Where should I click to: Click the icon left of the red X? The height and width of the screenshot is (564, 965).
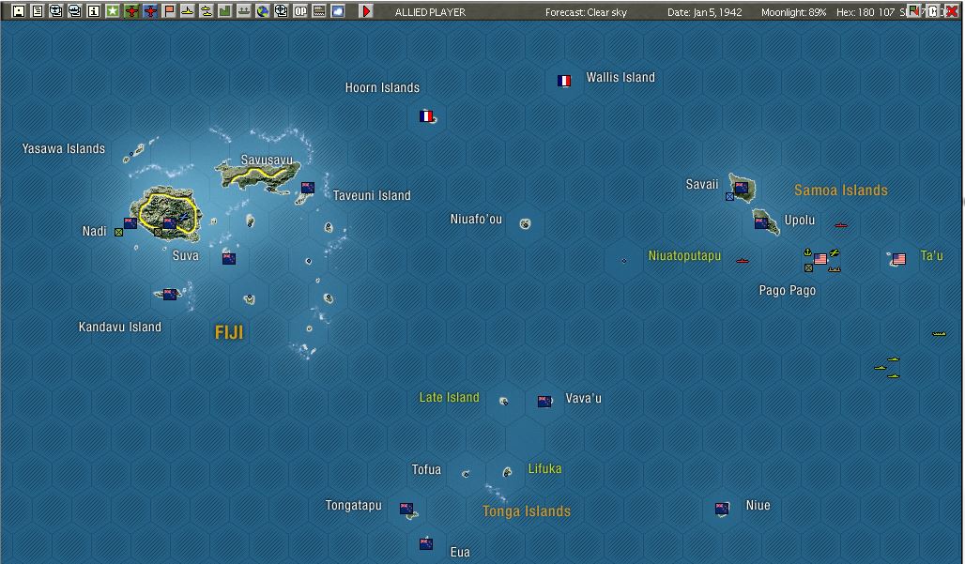tap(932, 11)
